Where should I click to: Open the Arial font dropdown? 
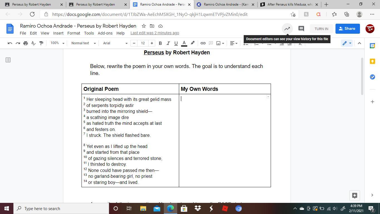(115, 43)
